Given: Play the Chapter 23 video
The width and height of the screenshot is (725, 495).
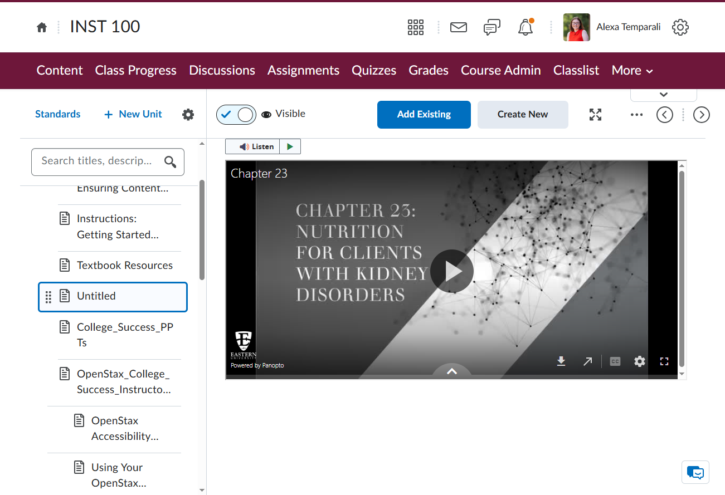Looking at the screenshot, I should click(x=452, y=271).
